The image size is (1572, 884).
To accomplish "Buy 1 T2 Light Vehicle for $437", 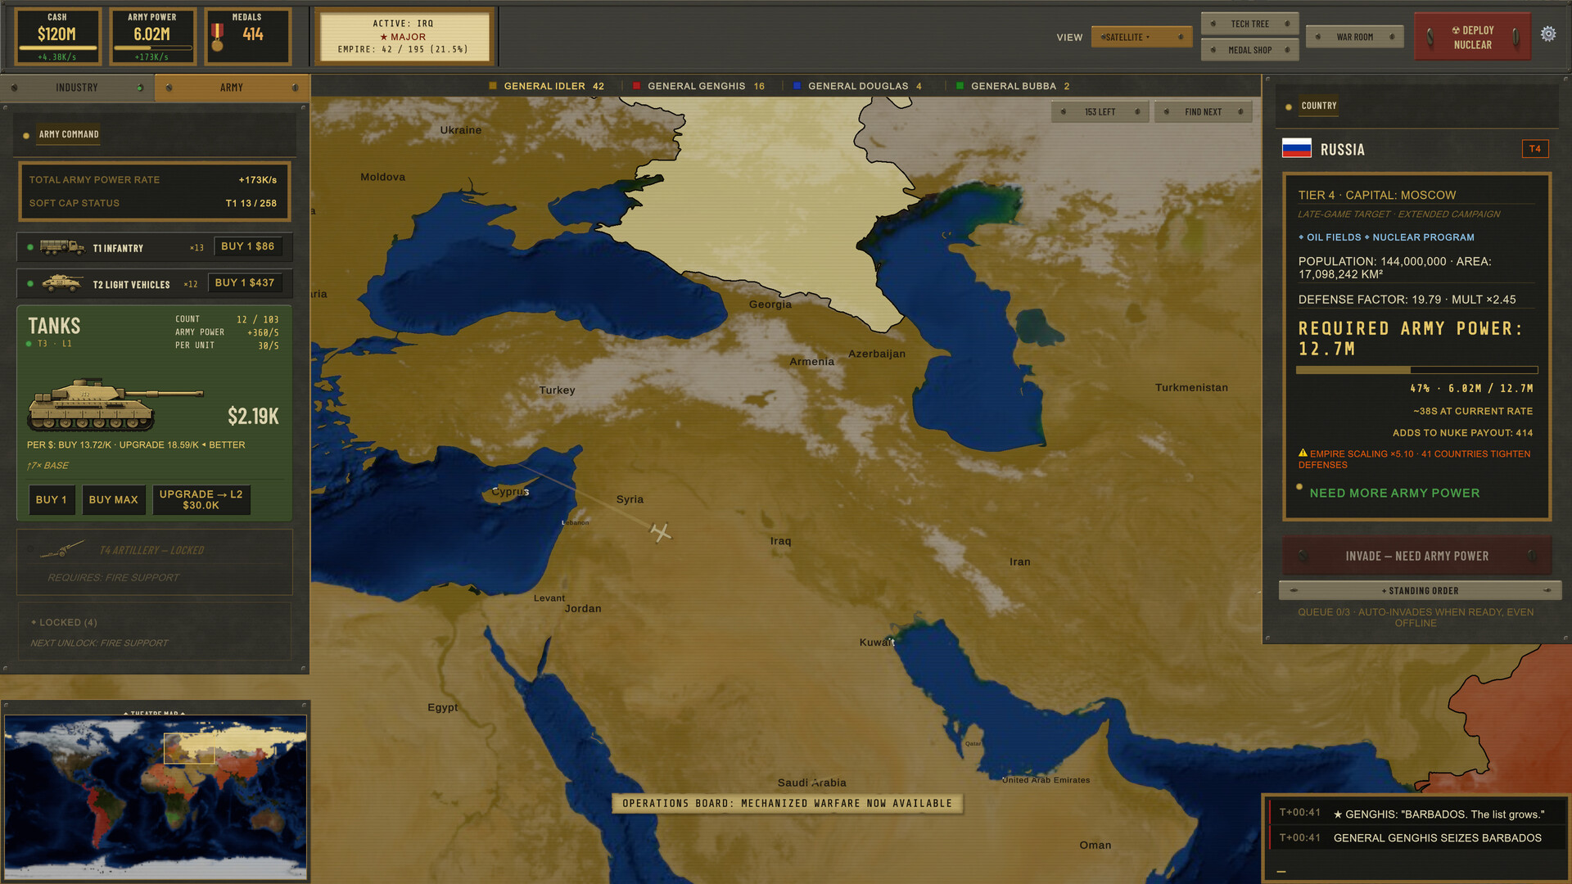I will [244, 283].
